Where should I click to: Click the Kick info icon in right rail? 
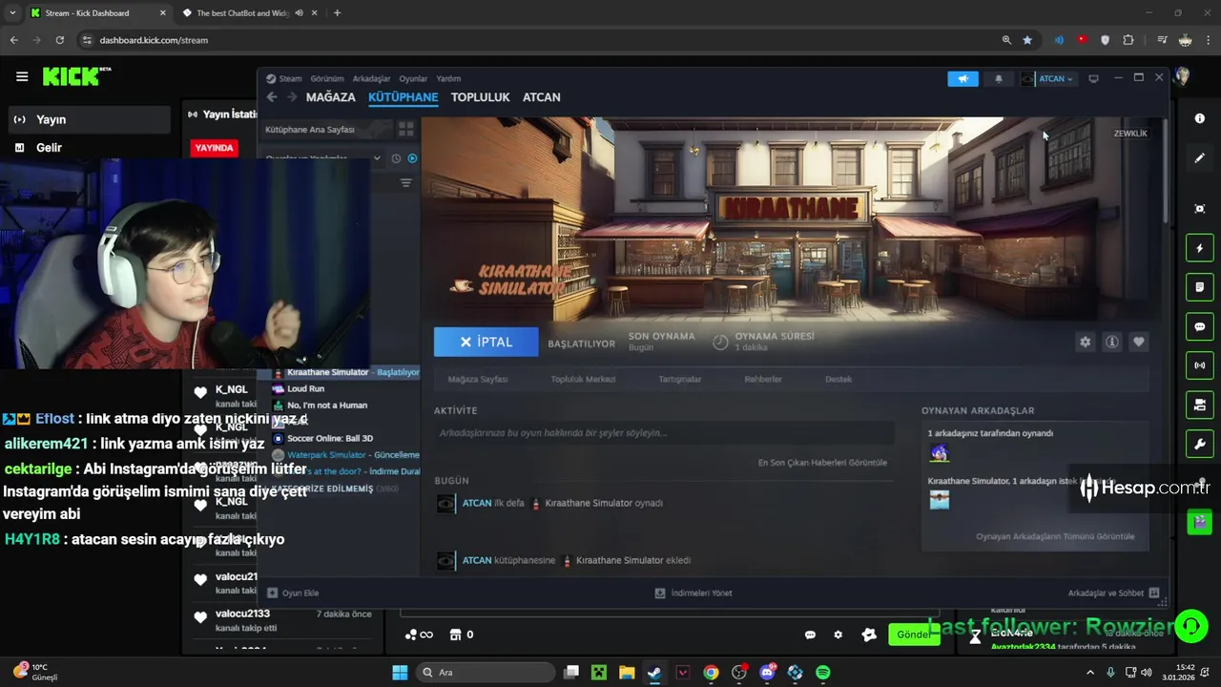click(1200, 118)
